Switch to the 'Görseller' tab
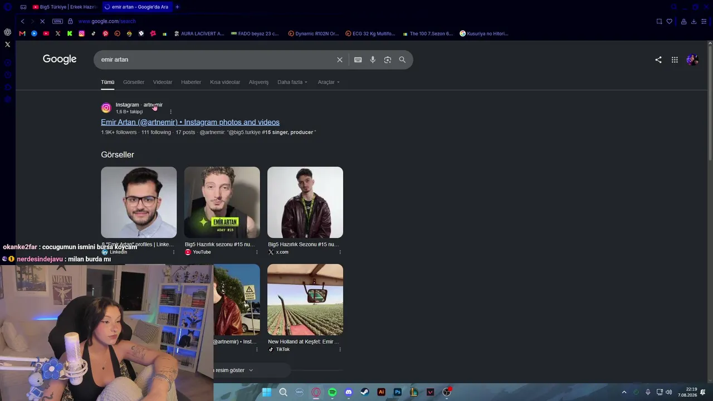The height and width of the screenshot is (401, 713). [x=134, y=82]
